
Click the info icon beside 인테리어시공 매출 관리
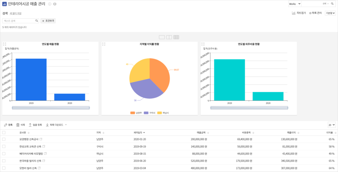click(50, 4)
